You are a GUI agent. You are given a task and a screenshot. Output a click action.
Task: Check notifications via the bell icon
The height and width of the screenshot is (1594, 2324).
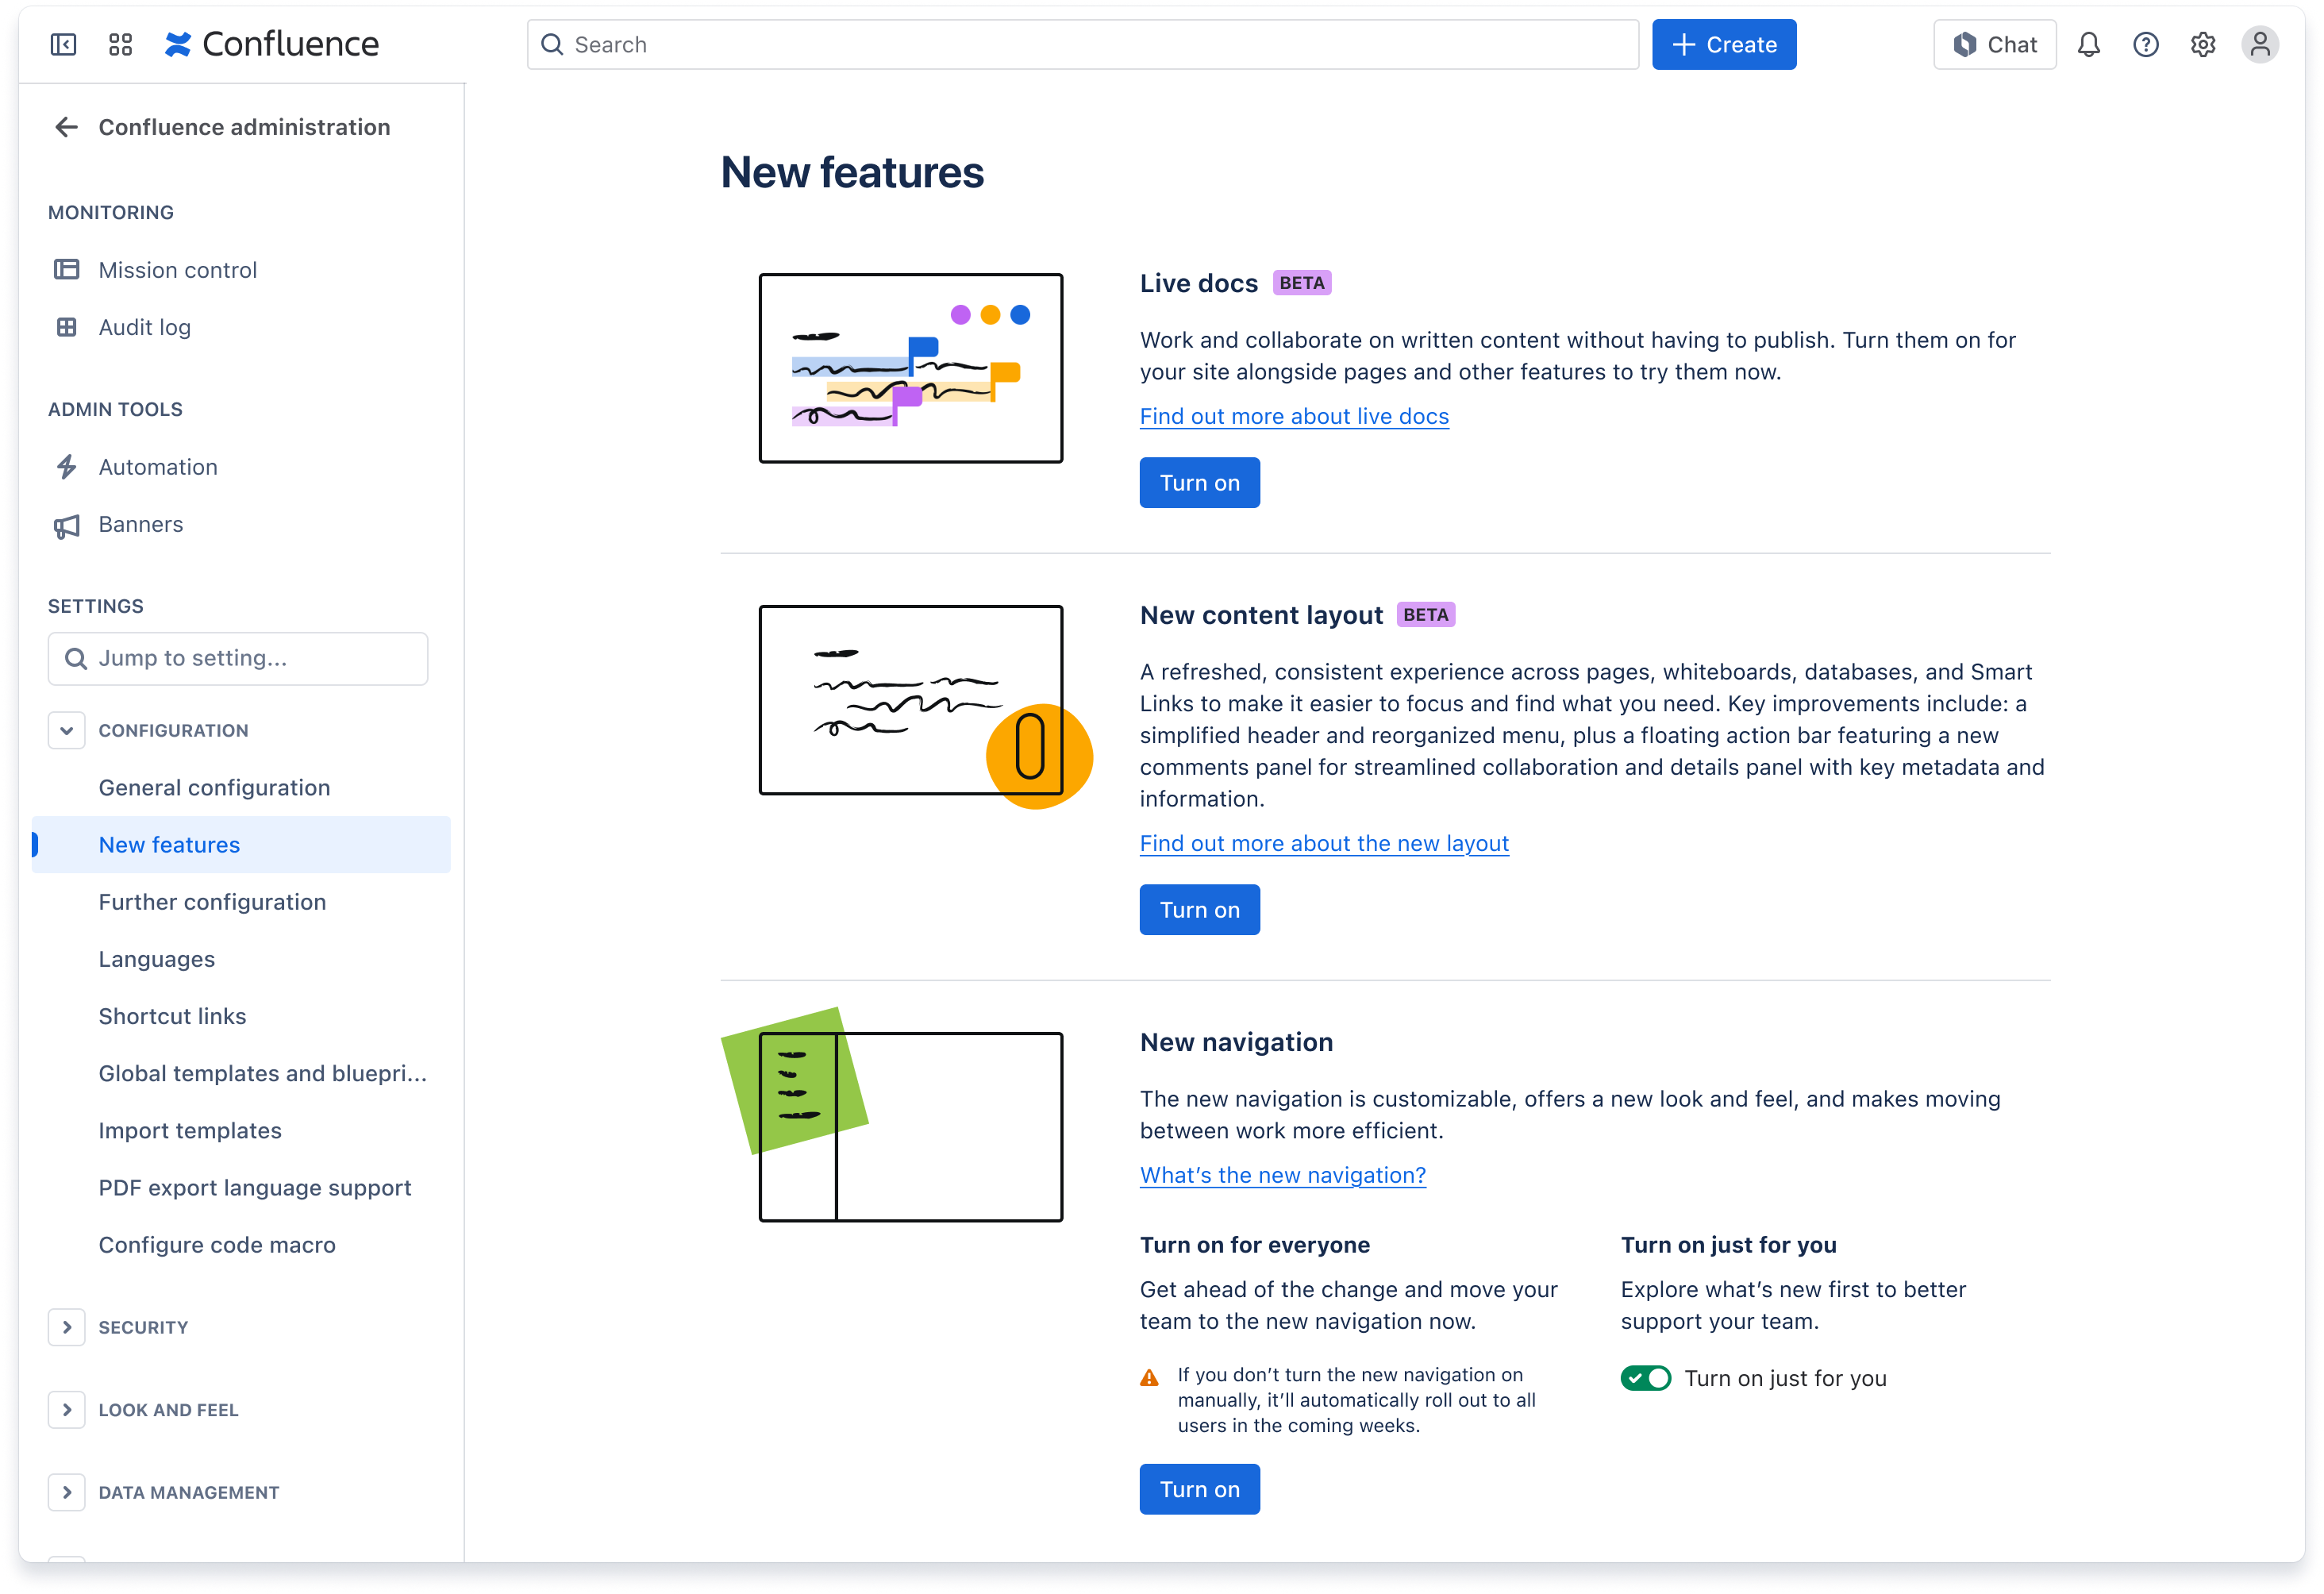coord(2088,44)
